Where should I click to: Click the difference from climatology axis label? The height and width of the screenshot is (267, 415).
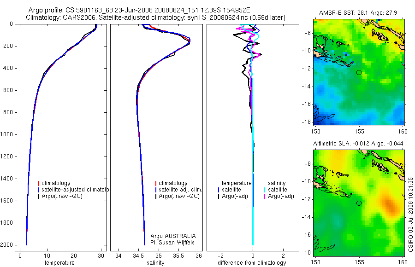[252, 263]
